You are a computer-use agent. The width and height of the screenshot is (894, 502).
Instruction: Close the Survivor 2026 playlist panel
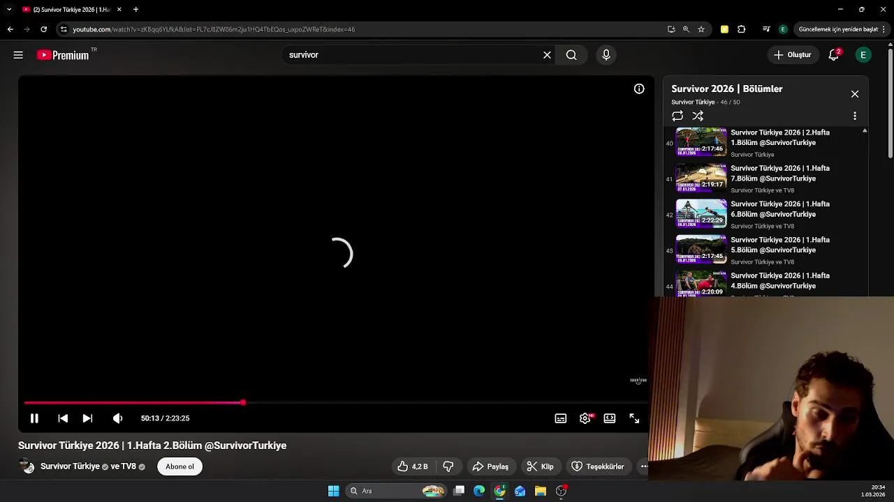click(x=855, y=94)
